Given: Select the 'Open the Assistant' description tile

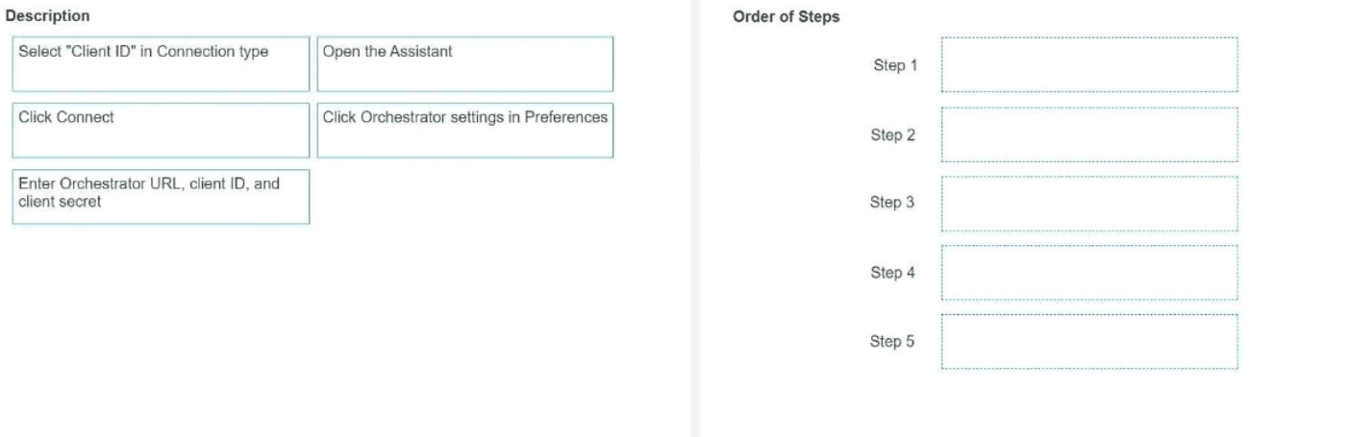Looking at the screenshot, I should [465, 64].
